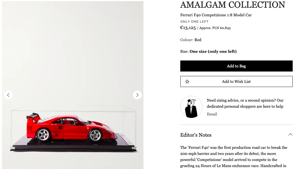The height and width of the screenshot is (169, 301).
Task: Open the Email personal shopper link
Action: pos(212,114)
